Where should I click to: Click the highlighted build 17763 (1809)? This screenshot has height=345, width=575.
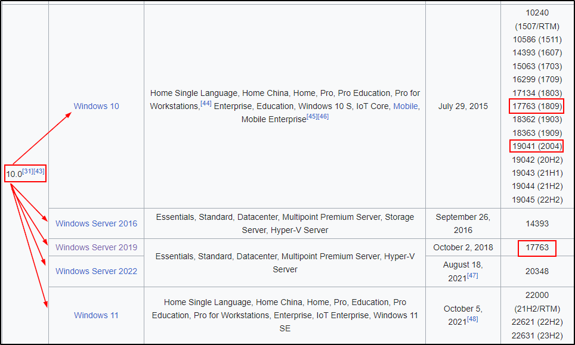[537, 106]
